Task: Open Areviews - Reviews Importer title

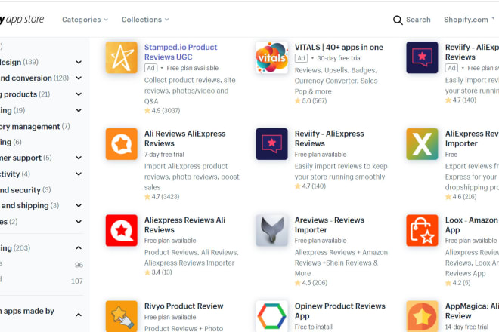Action: tap(330, 225)
